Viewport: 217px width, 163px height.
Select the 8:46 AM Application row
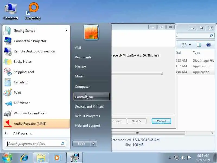[195, 72]
